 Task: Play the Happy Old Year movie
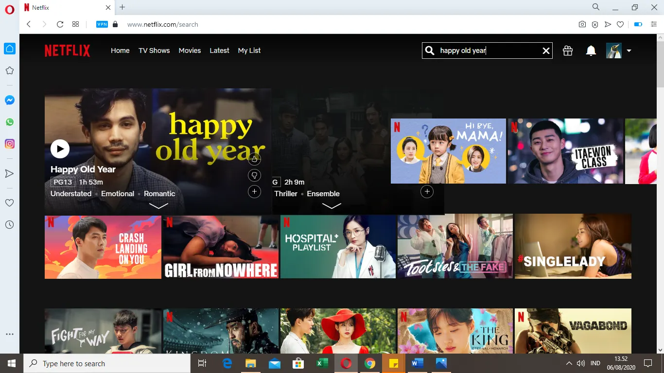[60, 149]
